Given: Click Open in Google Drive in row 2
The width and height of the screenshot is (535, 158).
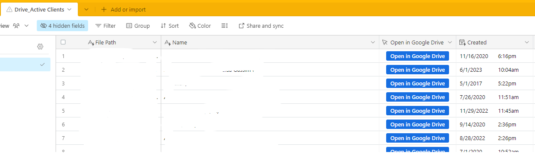Looking at the screenshot, I should [x=417, y=70].
